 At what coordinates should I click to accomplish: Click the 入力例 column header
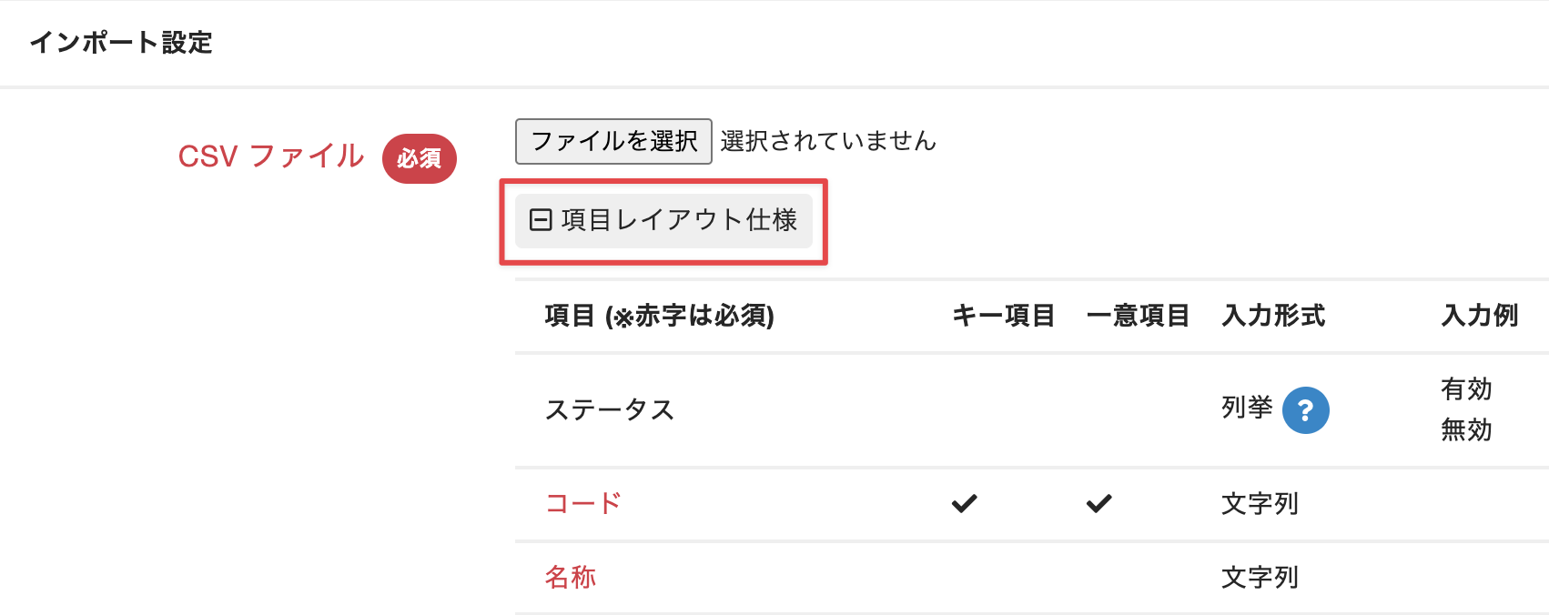[x=1479, y=316]
